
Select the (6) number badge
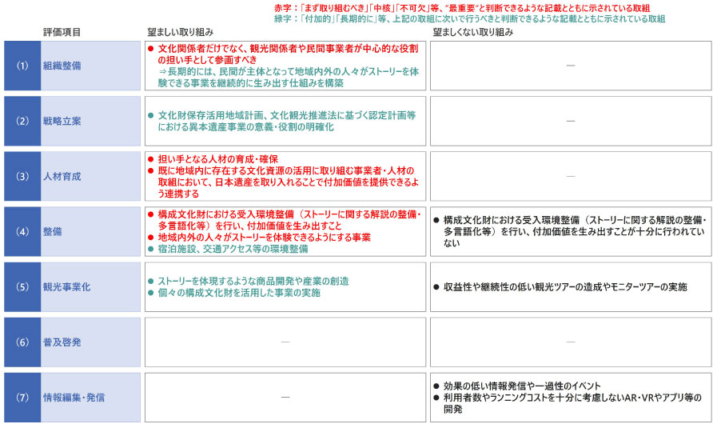[22, 342]
